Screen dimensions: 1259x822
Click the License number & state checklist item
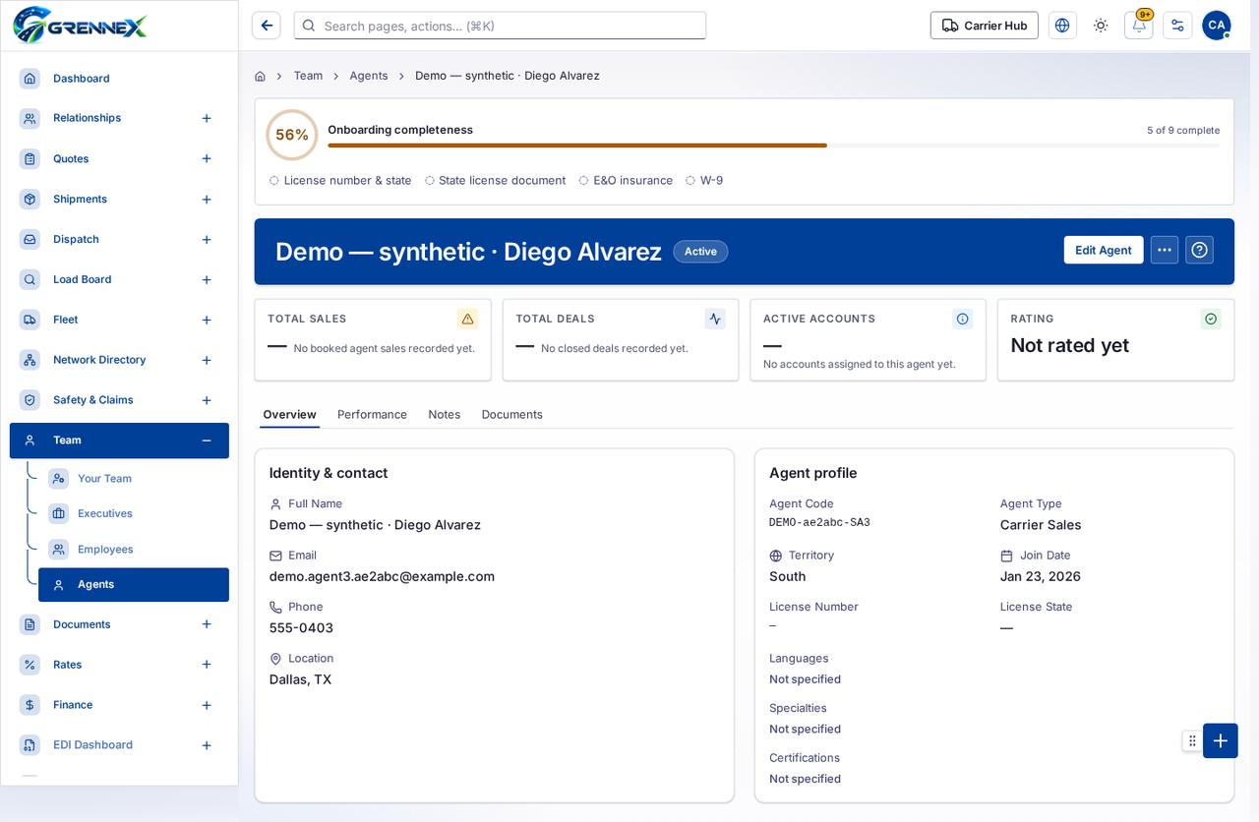point(340,181)
